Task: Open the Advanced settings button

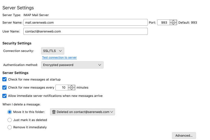Action: click(x=184, y=136)
